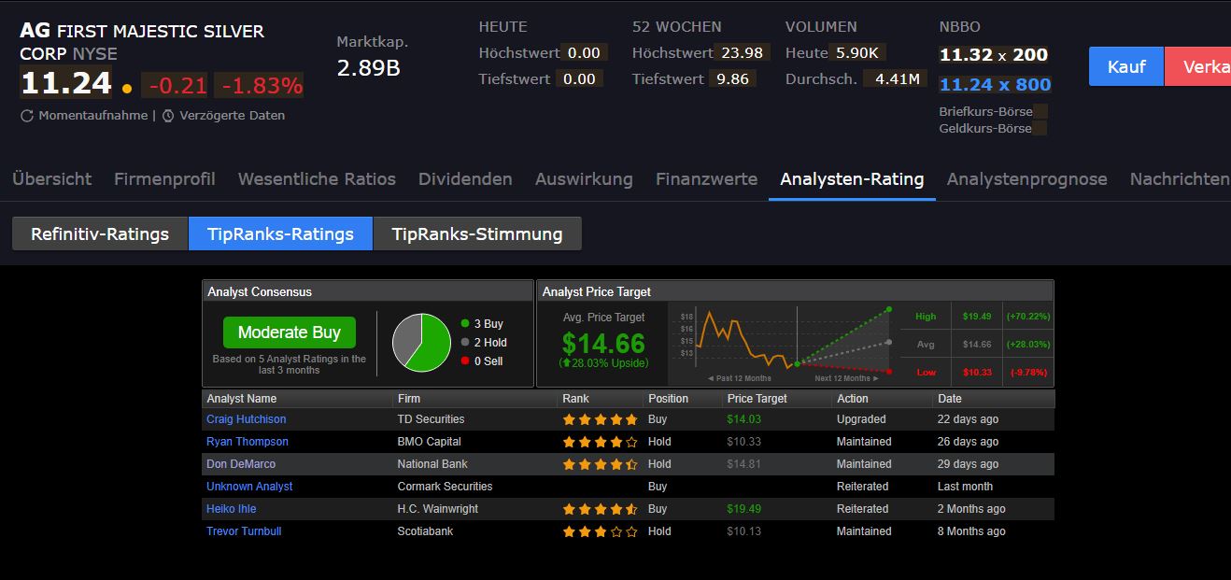Click the NBBO ask 11.32 x 200
This screenshot has width=1231, height=580.
point(994,55)
